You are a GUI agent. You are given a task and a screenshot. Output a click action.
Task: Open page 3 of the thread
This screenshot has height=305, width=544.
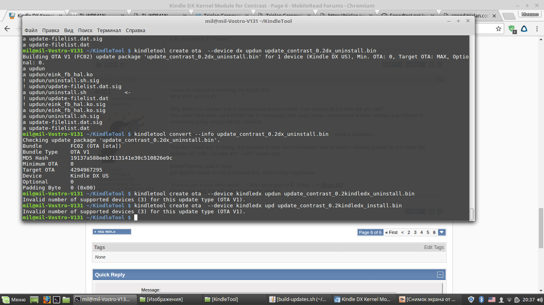415,232
